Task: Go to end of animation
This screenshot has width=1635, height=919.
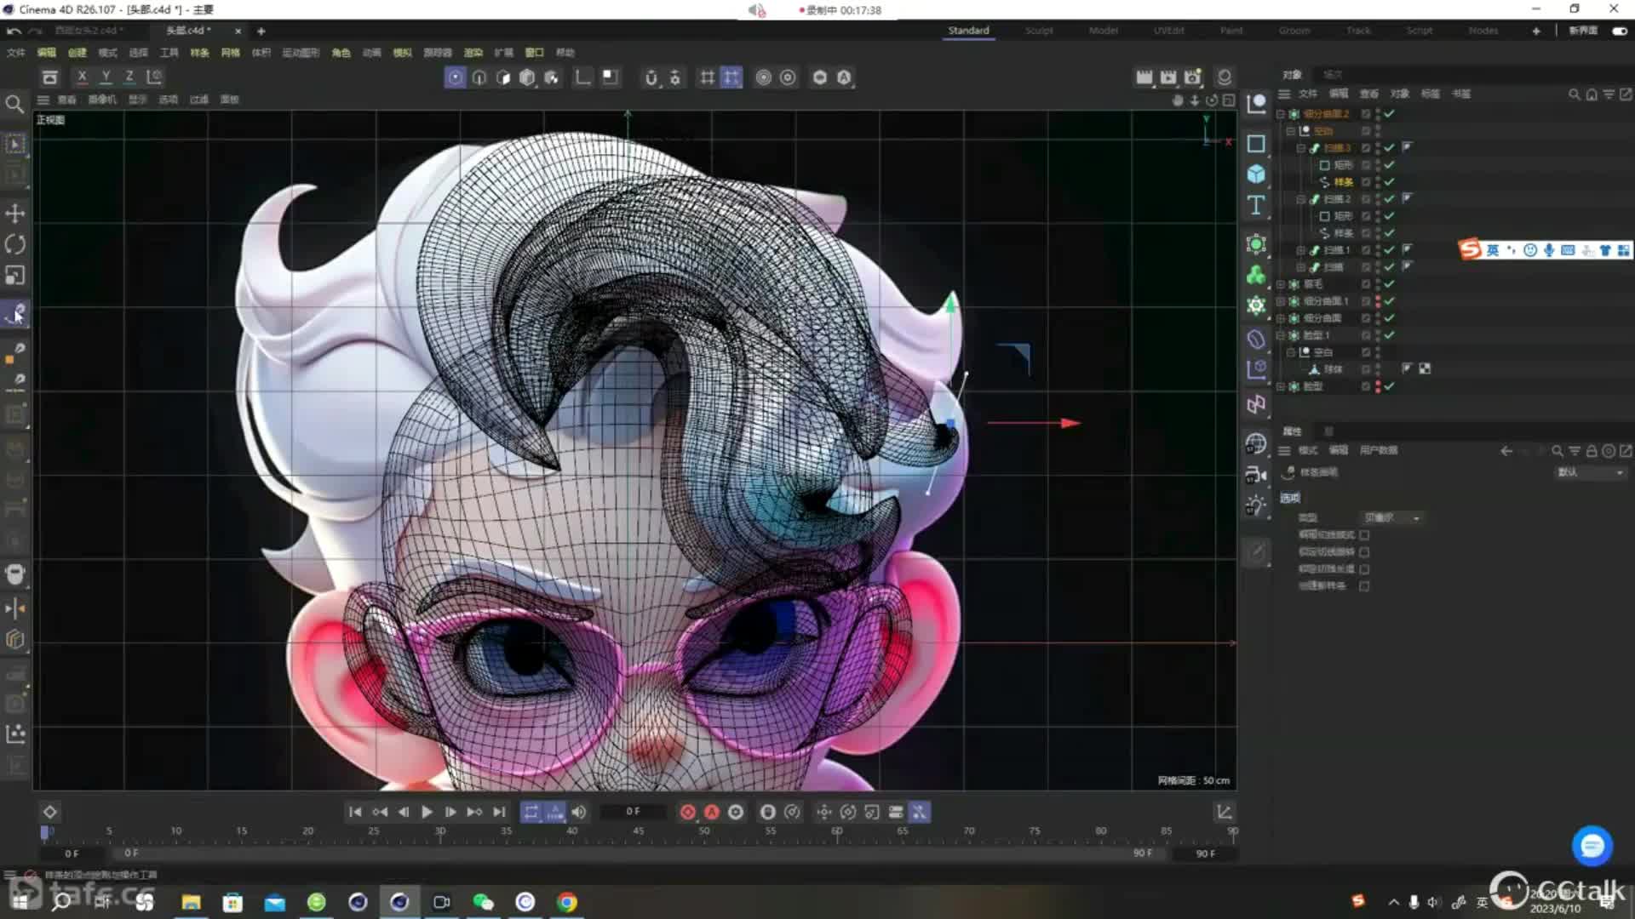Action: coord(499,812)
